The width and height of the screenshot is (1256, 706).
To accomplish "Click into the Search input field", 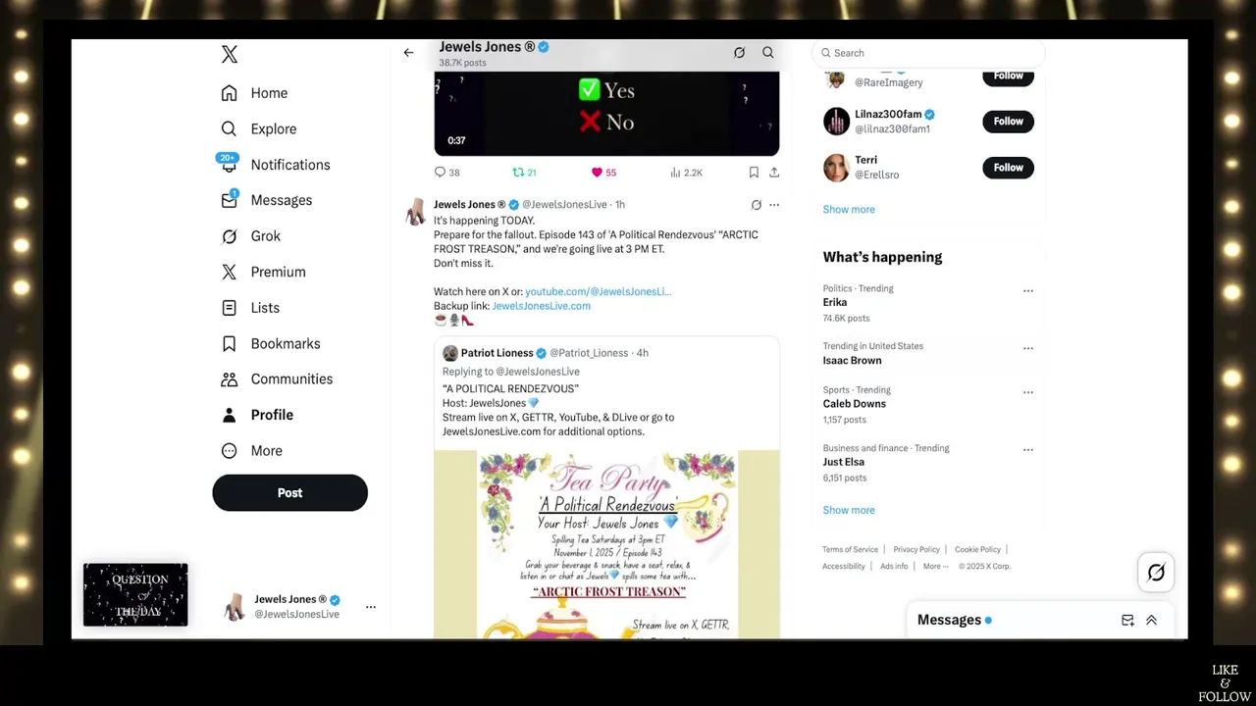I will (x=929, y=53).
